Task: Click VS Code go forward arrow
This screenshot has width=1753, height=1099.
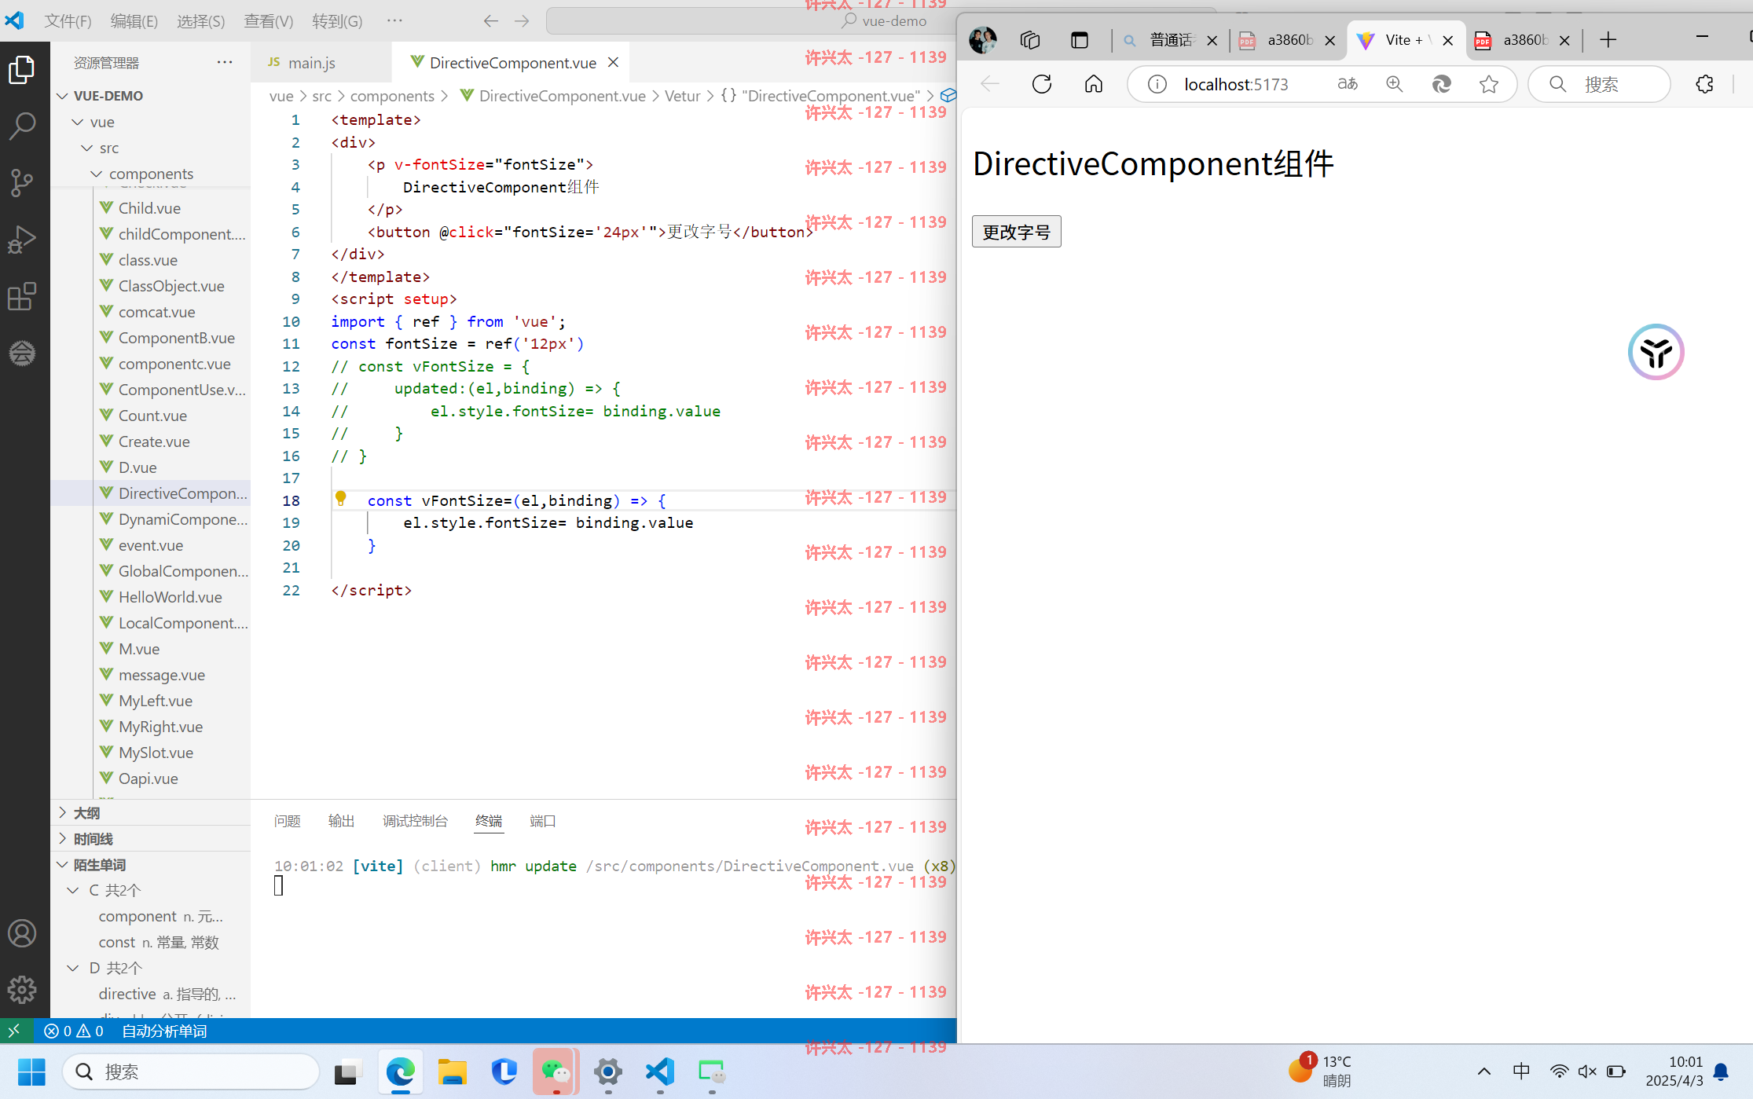Action: [522, 21]
